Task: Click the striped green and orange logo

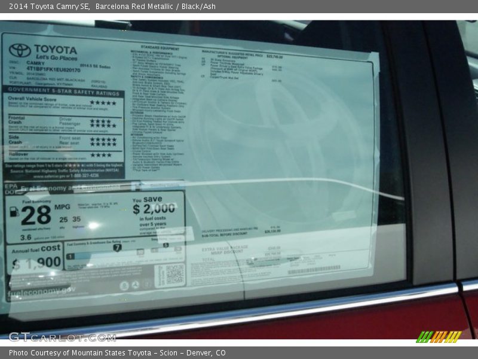Action: (439, 336)
